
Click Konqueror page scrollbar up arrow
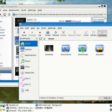105,18
